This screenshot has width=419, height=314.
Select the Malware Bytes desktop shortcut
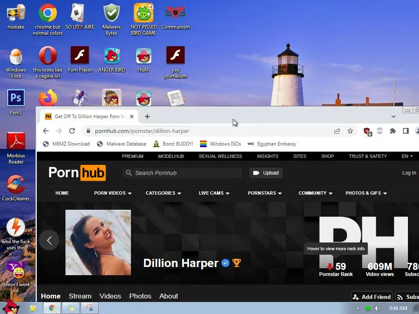(x=111, y=20)
